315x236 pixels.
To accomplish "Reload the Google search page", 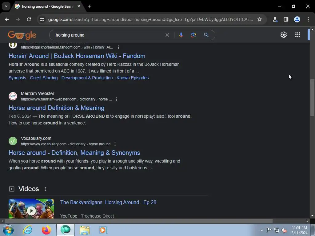I will pyautogui.click(x=29, y=19).
